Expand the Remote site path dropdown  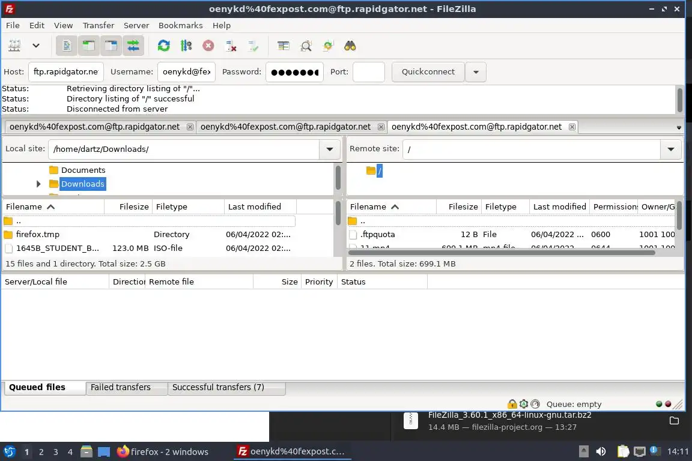[x=671, y=149]
